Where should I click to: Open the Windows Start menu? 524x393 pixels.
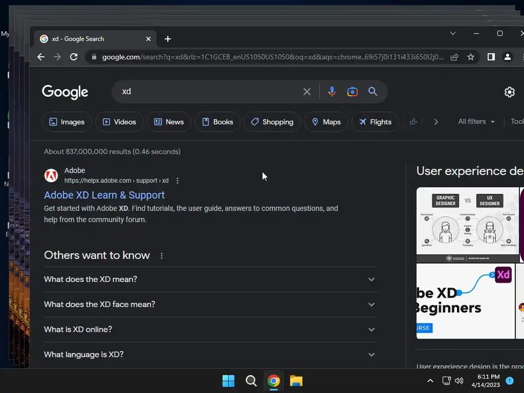point(229,381)
